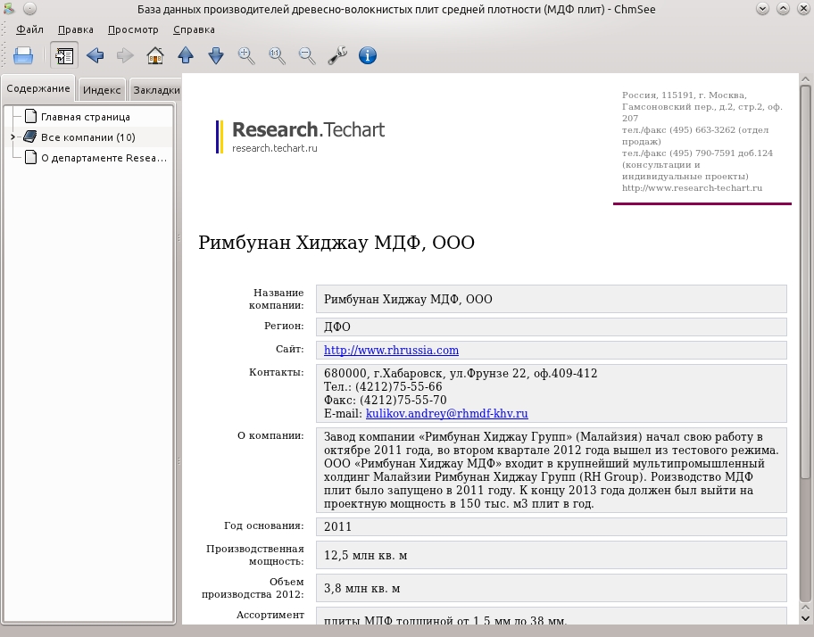
Task: Click the 2011 founding year value
Action: pos(337,527)
